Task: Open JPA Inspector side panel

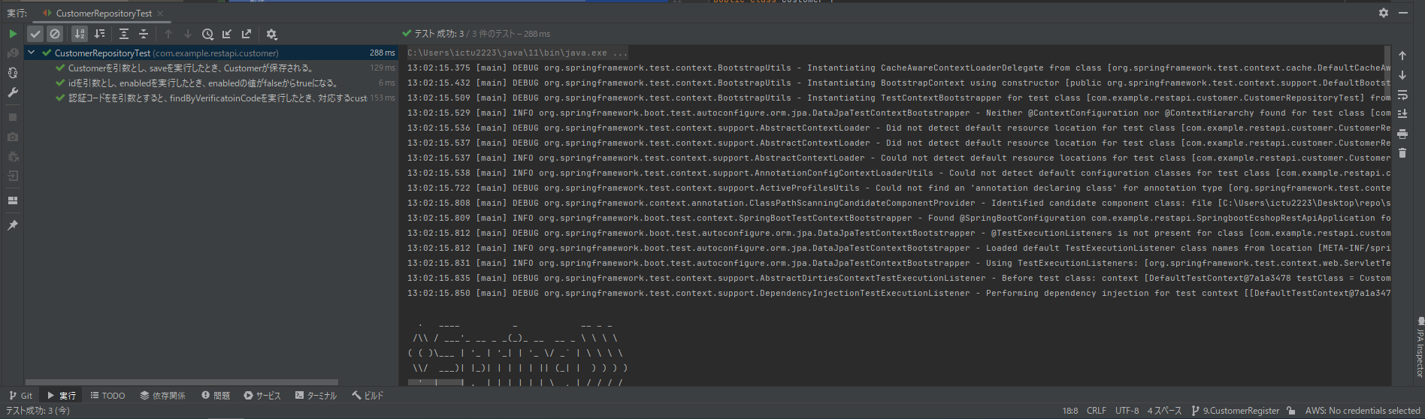Action: coord(1419,347)
